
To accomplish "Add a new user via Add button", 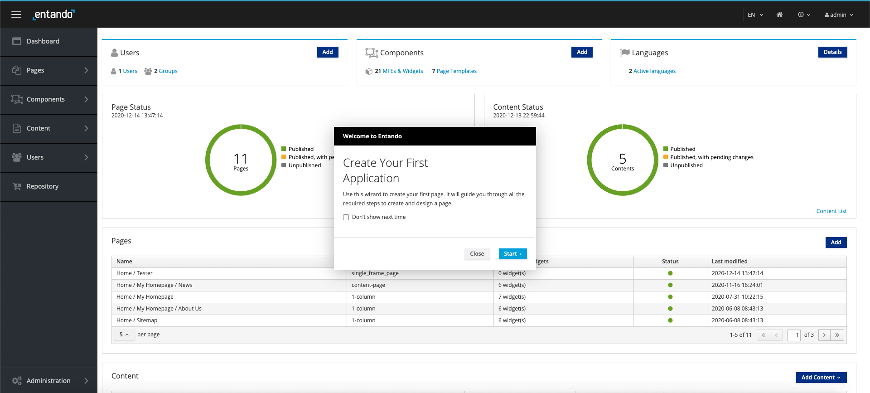I will coord(328,52).
